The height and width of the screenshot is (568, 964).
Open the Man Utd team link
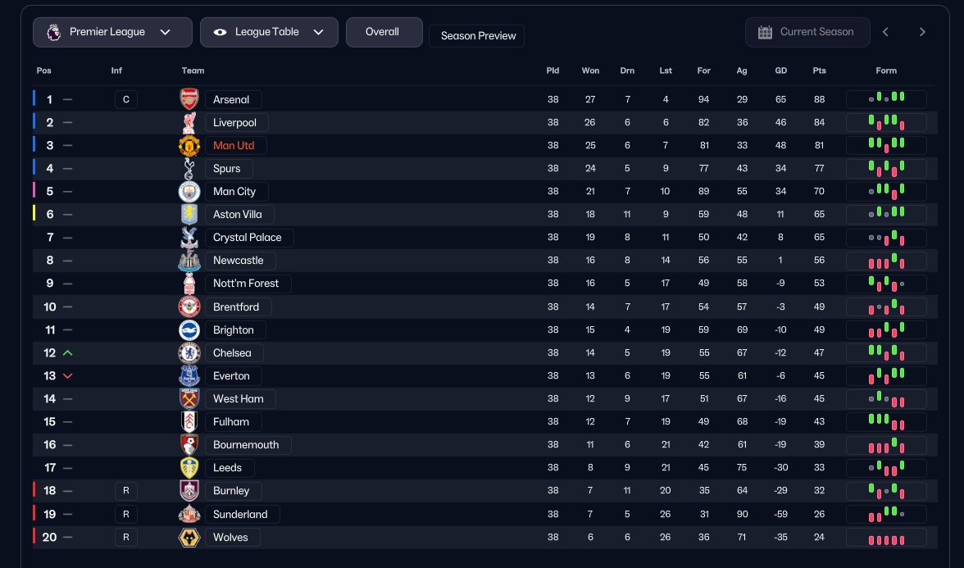(234, 146)
